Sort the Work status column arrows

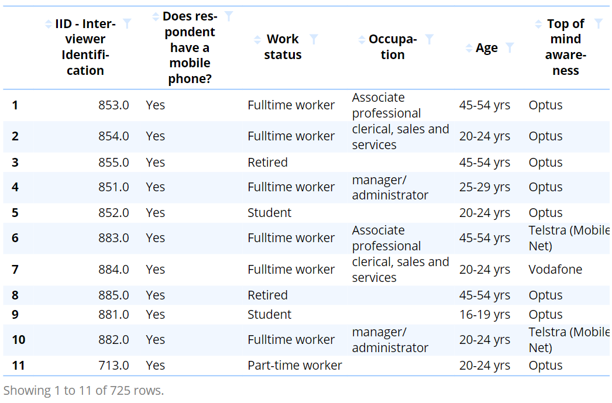(257, 40)
